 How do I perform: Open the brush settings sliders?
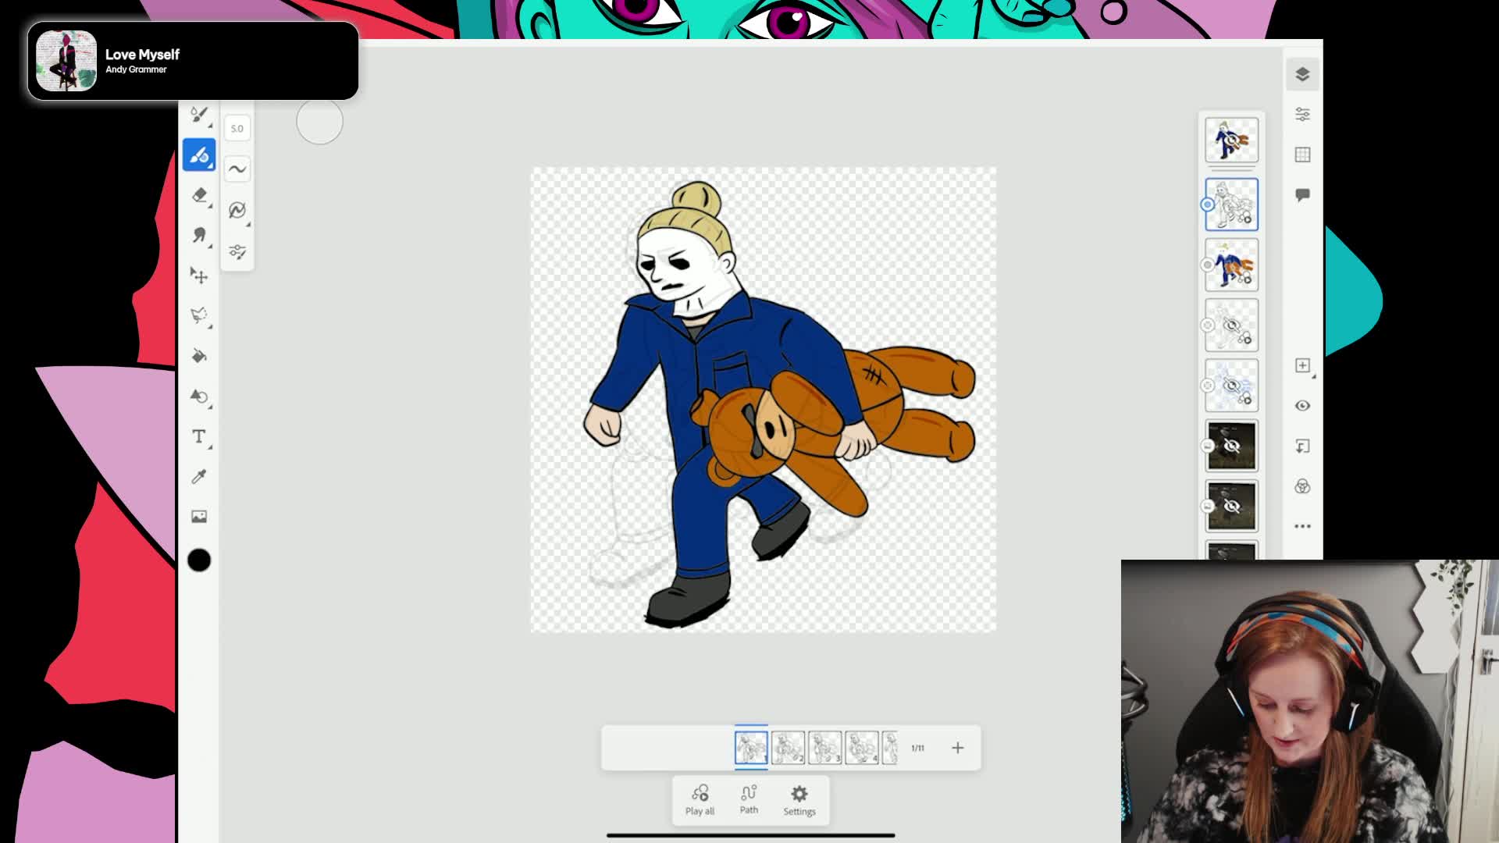237,251
